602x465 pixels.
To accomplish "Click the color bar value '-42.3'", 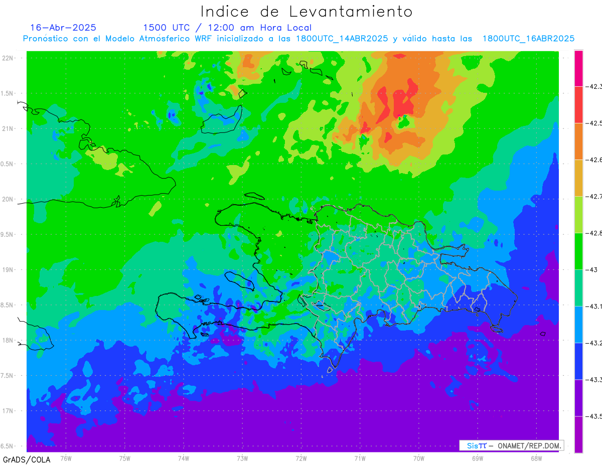I will (x=594, y=86).
